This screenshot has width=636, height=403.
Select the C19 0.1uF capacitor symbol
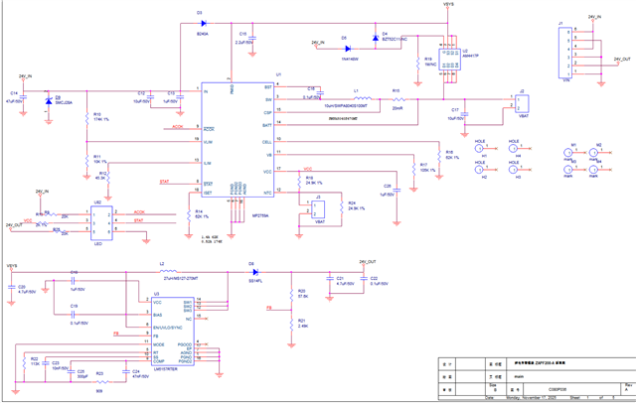pyautogui.click(x=74, y=315)
